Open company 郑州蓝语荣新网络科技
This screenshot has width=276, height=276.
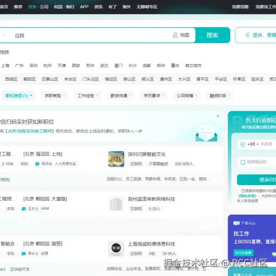point(151,199)
